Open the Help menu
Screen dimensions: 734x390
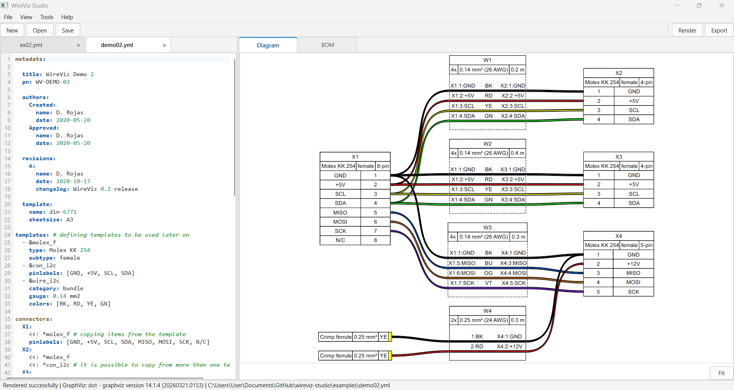click(67, 17)
